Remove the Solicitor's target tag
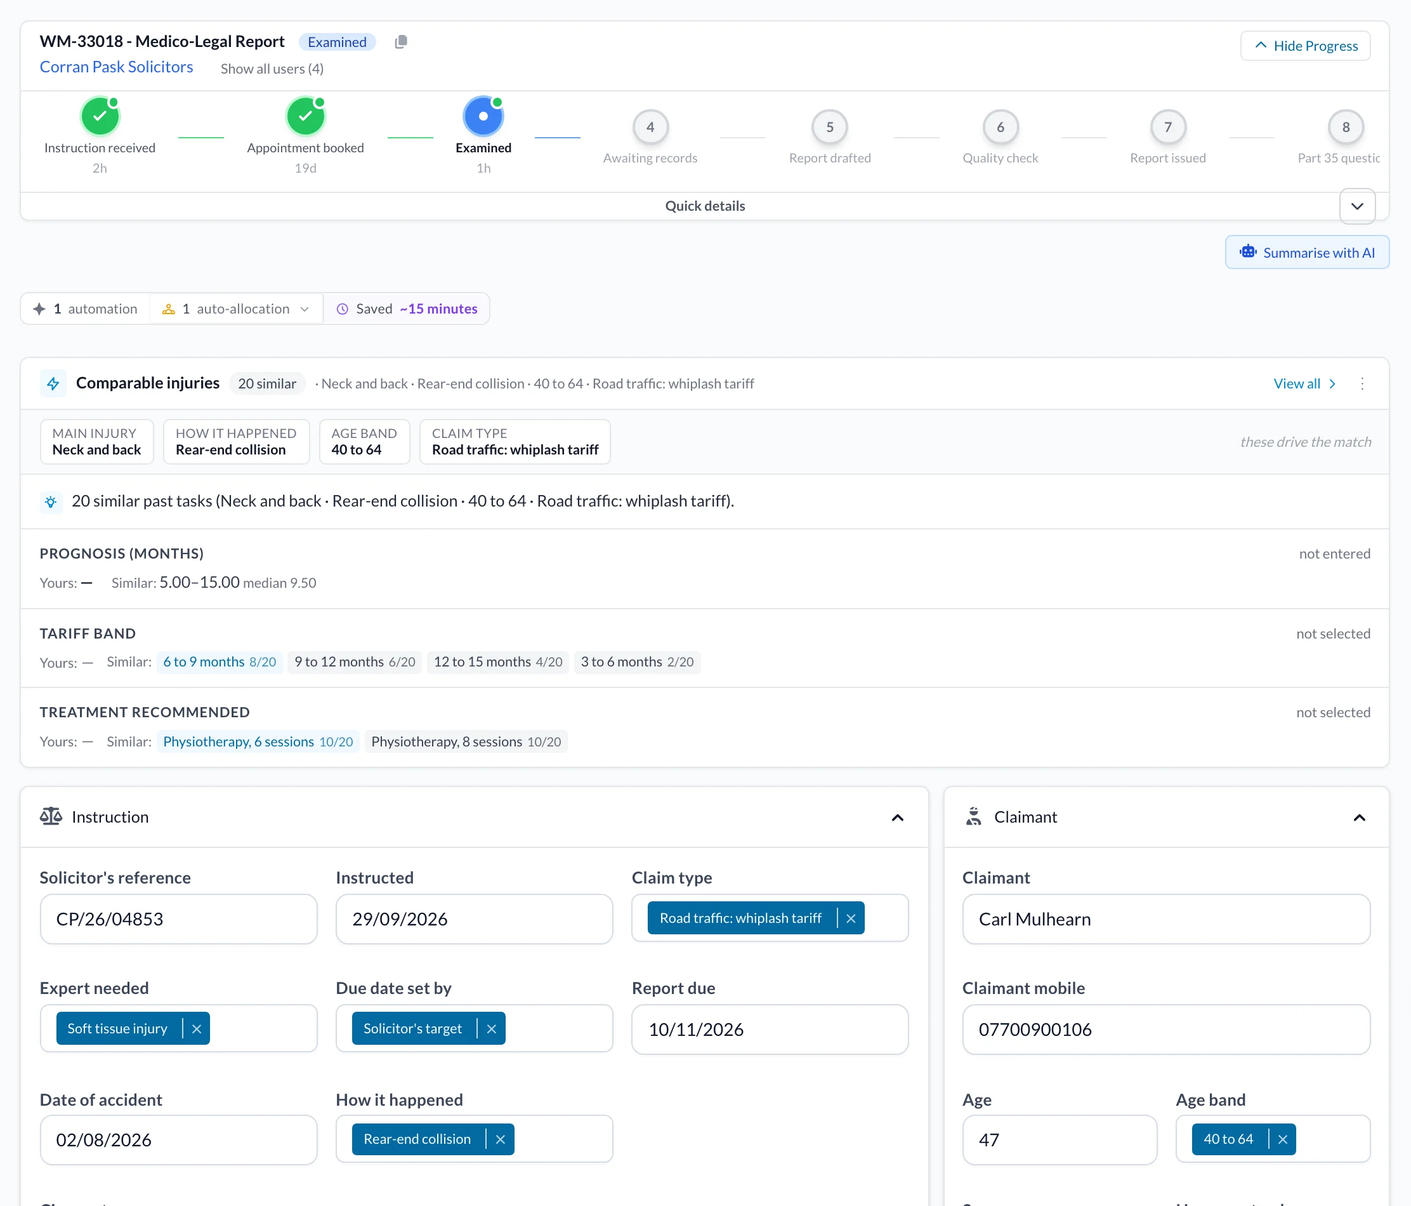The image size is (1411, 1206). coord(491,1029)
